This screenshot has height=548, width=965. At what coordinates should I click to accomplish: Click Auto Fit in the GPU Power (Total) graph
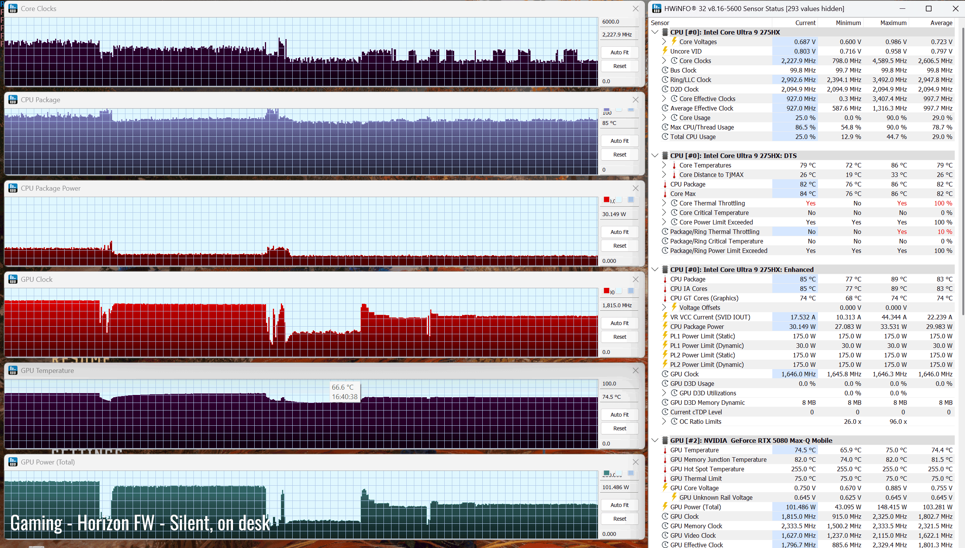[620, 505]
